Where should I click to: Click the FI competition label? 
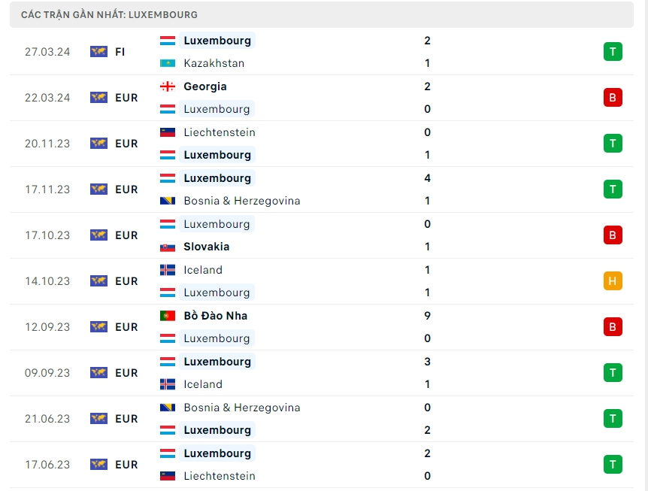120,52
